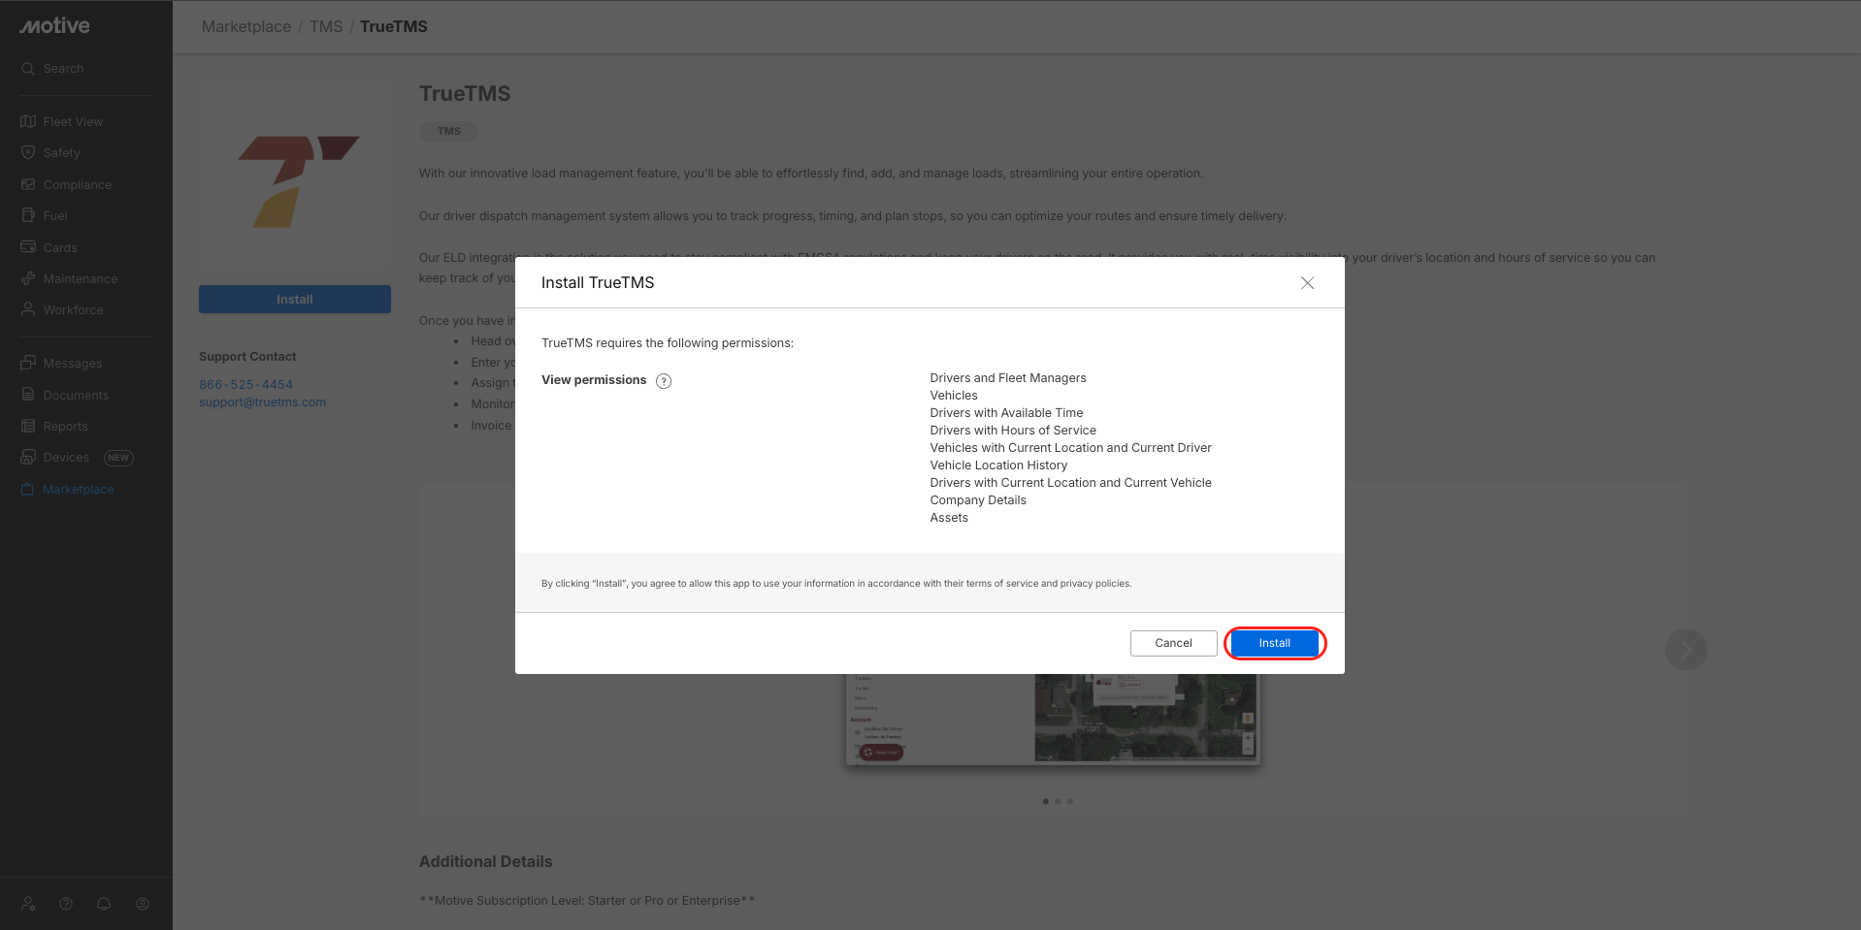1861x930 pixels.
Task: Open notifications bell in the sidebar footer
Action: 104,904
